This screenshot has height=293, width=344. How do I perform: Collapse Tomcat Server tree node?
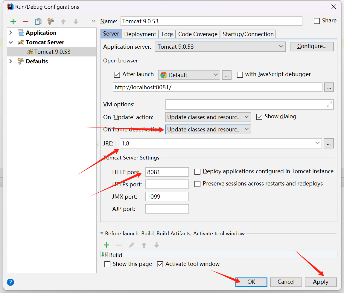coord(11,42)
